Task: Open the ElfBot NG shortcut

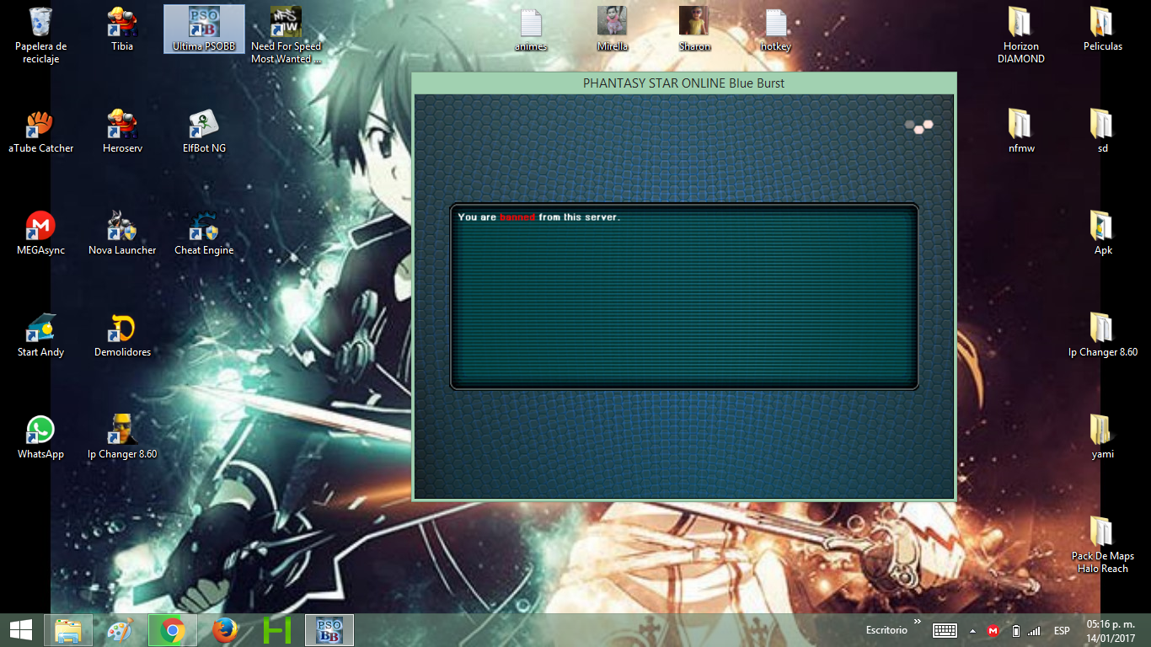Action: tap(204, 131)
